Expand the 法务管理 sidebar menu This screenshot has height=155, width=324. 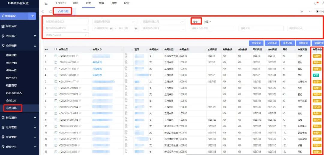pos(35,137)
